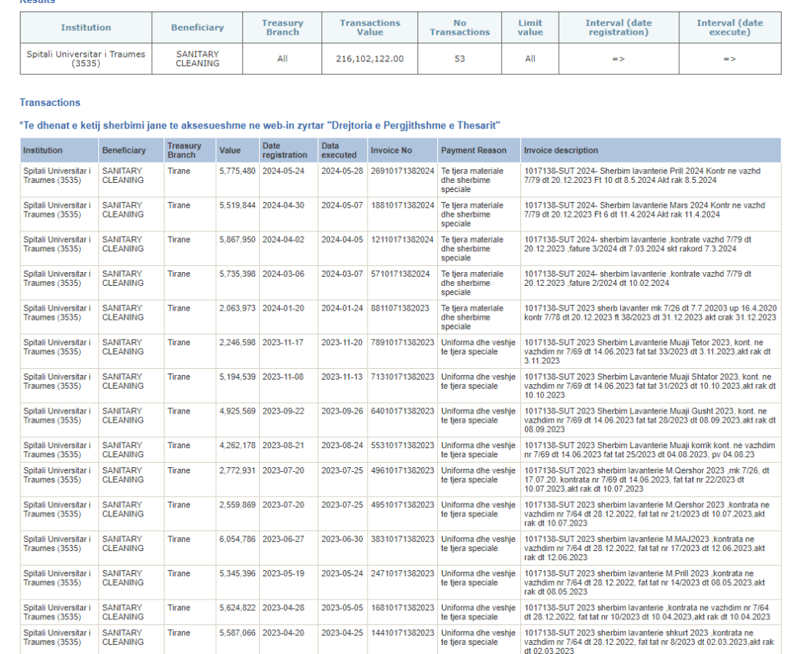Viewport: 787px width, 654px height.
Task: Click the "Interval (date registration)" header
Action: 619,28
